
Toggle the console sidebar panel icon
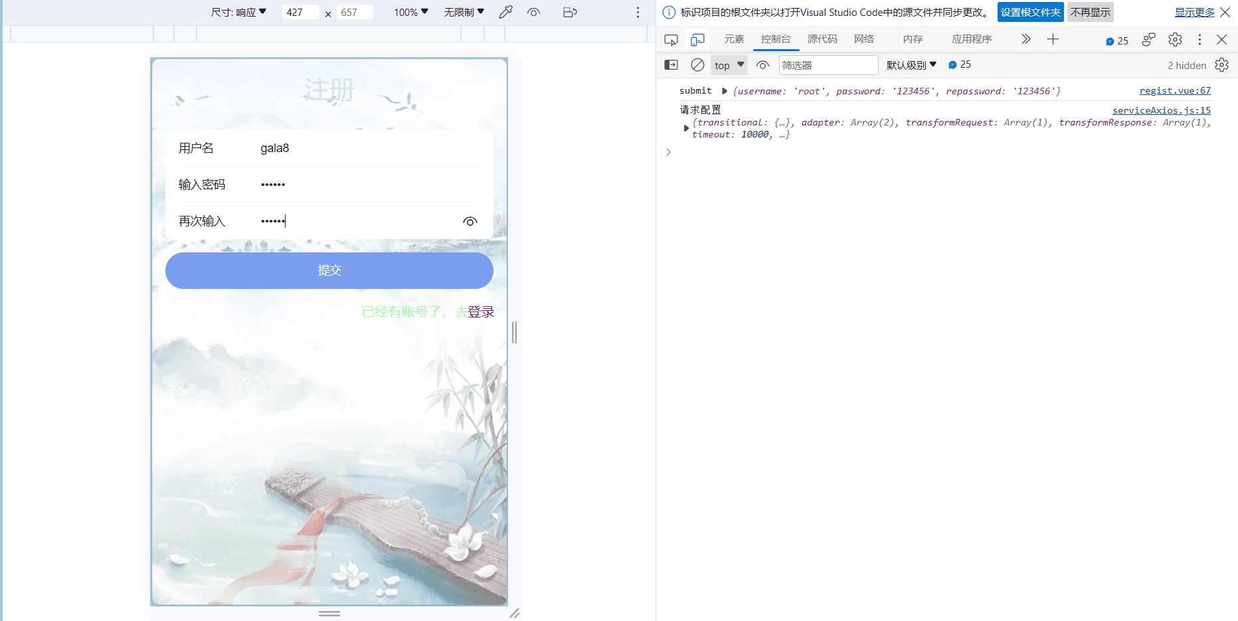671,65
